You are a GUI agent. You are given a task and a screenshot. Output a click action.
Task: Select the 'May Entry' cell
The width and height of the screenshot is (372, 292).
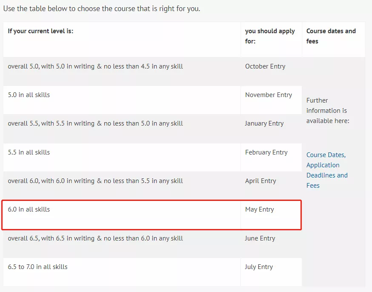(x=271, y=215)
